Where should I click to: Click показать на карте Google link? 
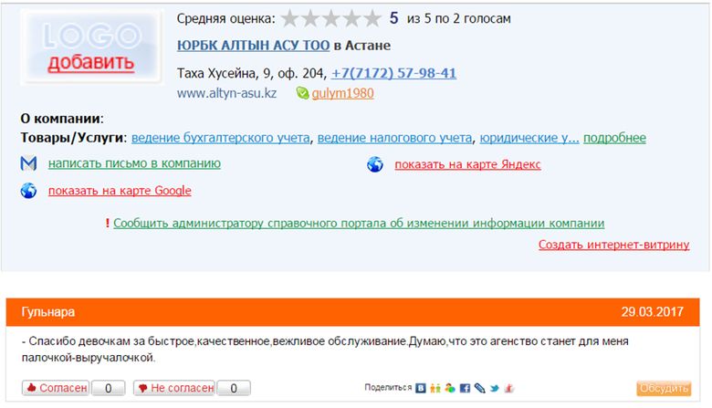pos(120,191)
